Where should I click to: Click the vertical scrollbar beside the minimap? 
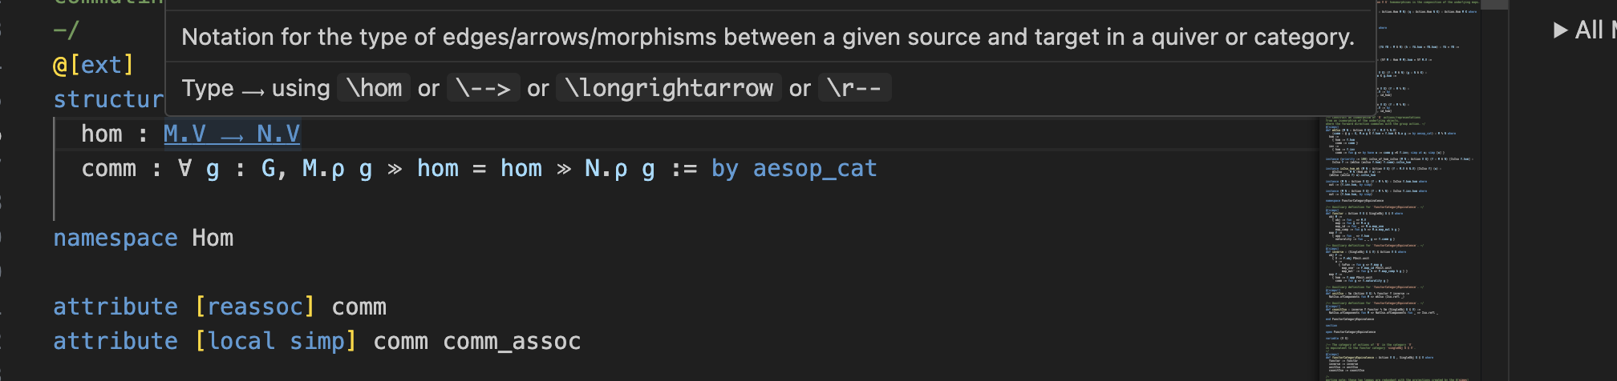pyautogui.click(x=1494, y=190)
